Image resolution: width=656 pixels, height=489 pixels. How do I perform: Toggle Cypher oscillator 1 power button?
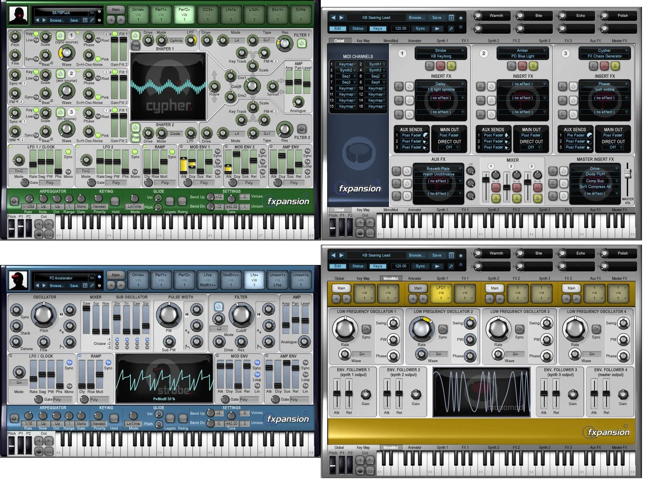60,36
